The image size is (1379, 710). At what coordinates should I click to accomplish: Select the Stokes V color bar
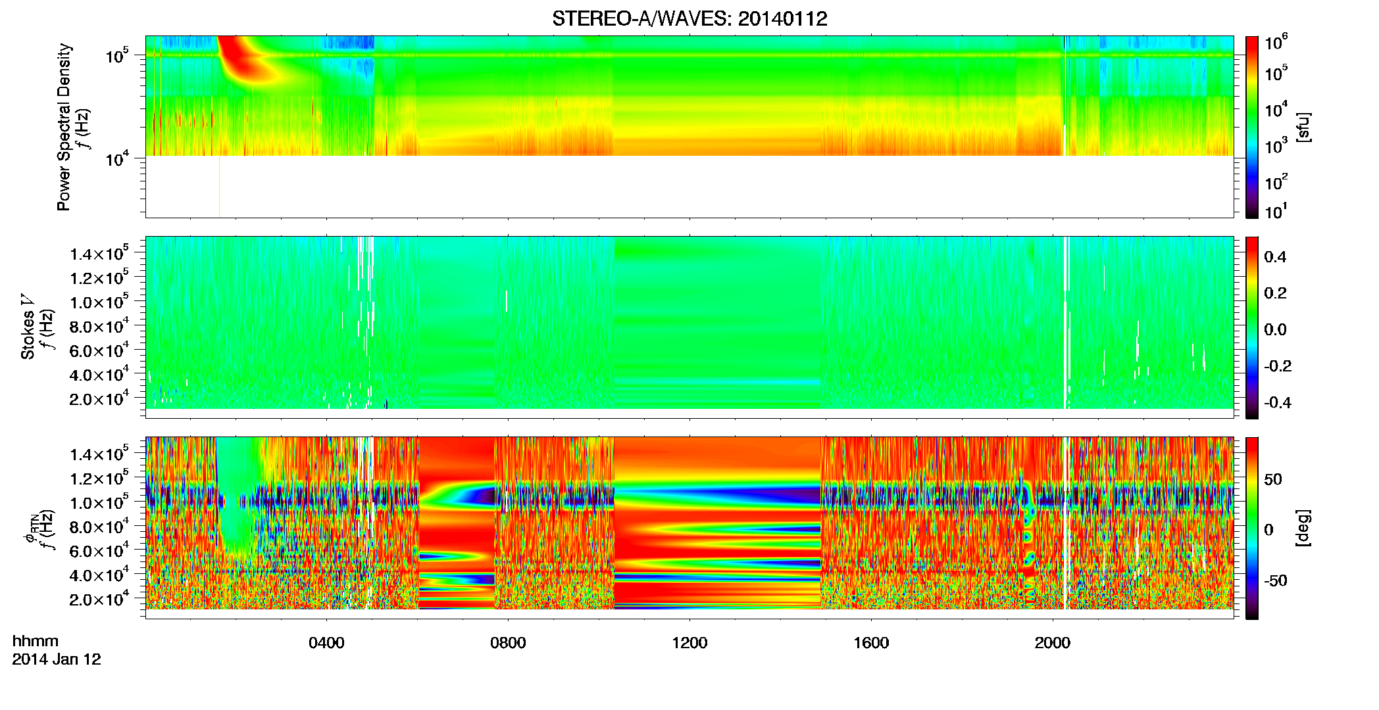(1252, 327)
